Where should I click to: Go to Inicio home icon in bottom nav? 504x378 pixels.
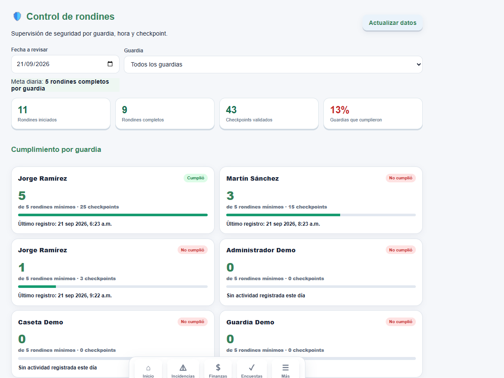pos(148,368)
